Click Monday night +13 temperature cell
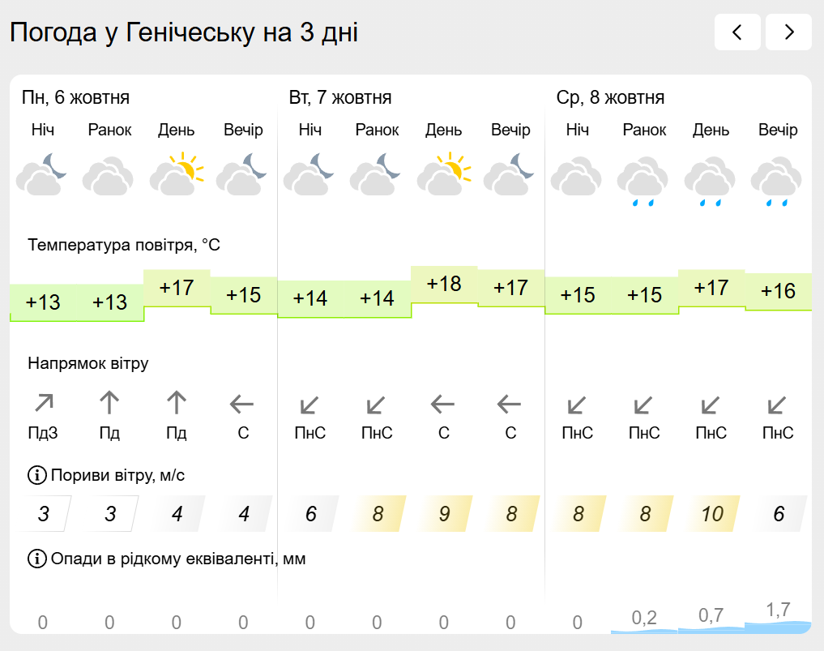824x651 pixels. (43, 302)
